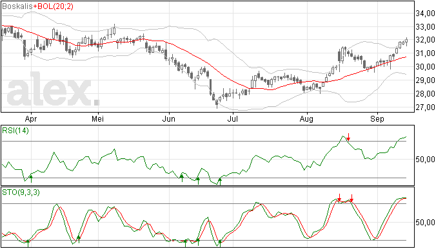445x249 pixels.
Task: Select the +BOL(20;2) Bollinger indicator label
Action: [53, 6]
